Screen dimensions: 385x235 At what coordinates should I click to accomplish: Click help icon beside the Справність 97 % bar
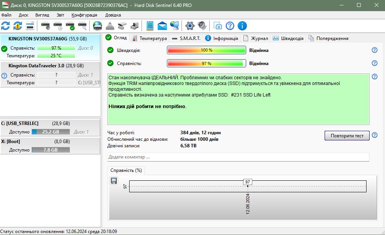click(375, 63)
